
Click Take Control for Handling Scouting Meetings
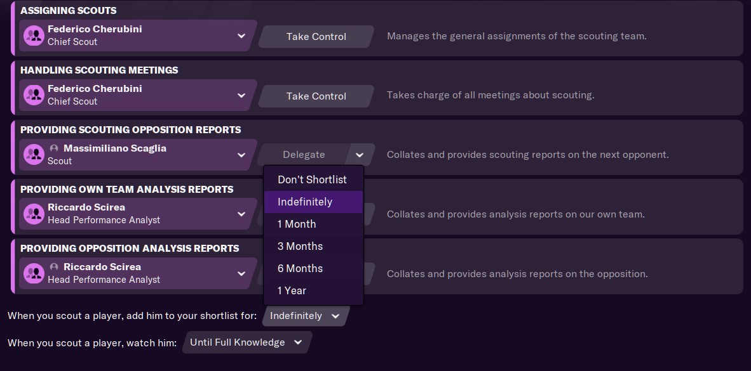tap(316, 96)
